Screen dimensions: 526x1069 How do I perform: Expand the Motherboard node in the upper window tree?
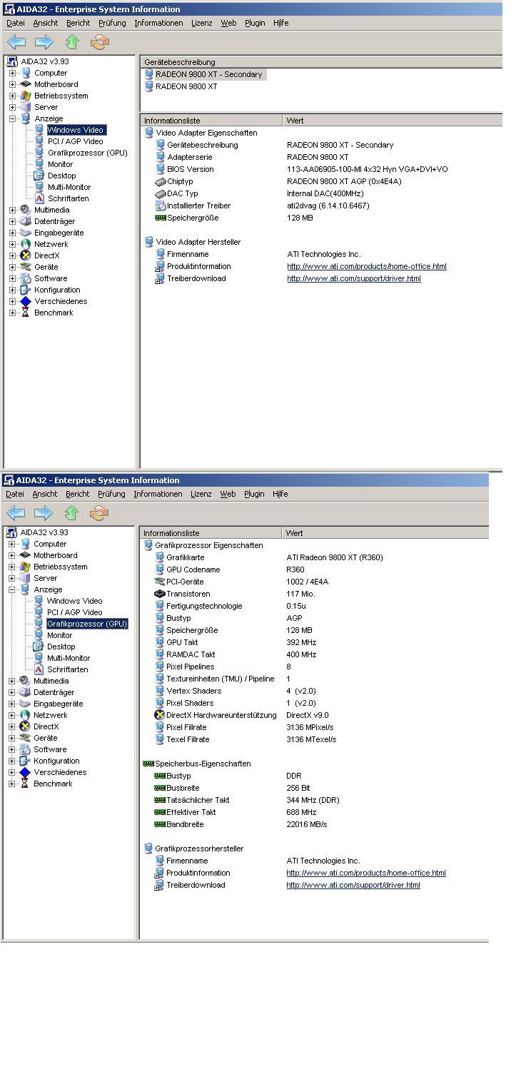[12, 84]
